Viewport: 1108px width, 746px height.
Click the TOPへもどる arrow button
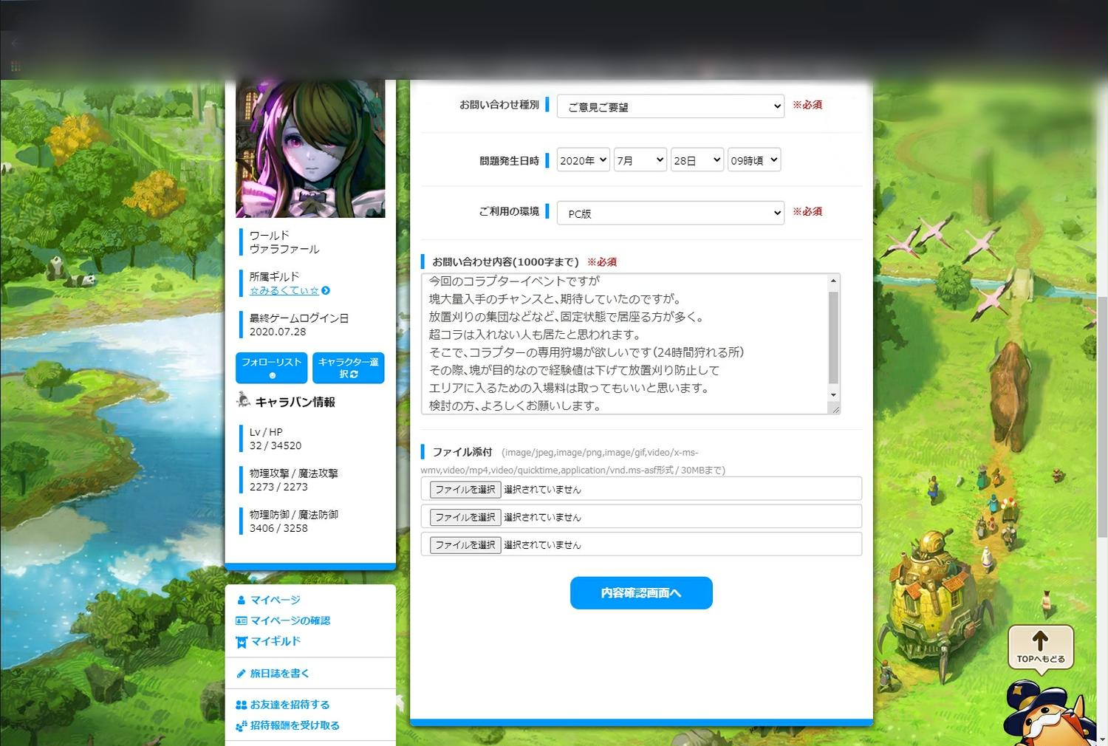[x=1041, y=648]
